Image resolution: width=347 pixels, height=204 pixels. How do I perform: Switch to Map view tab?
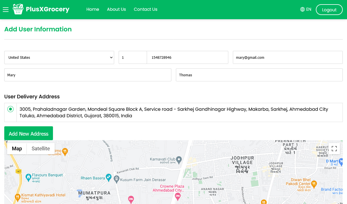(17, 149)
